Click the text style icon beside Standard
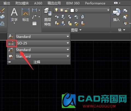This screenshot has width=131, height=111. pos(11,36)
